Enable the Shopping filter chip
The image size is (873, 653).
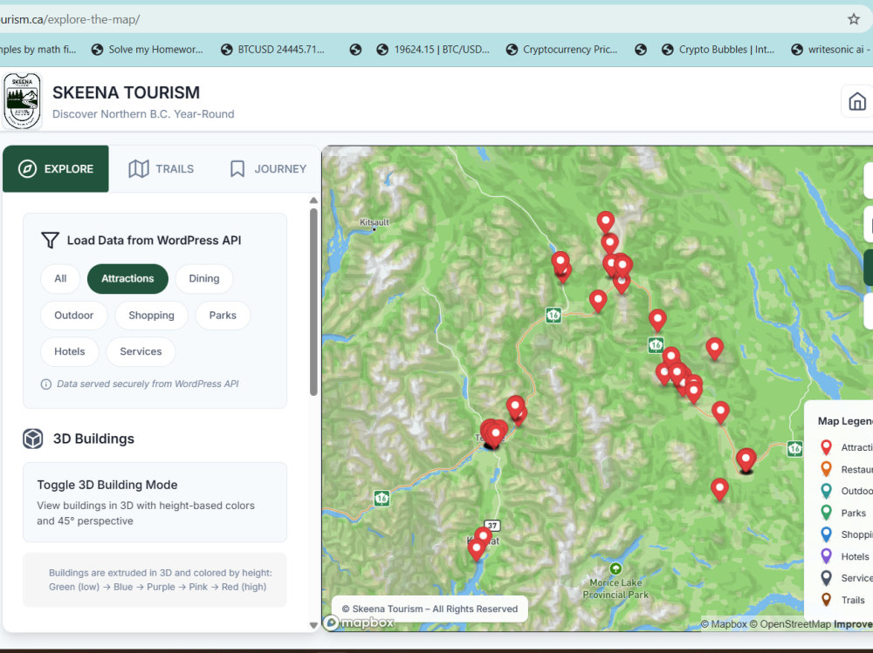coord(151,316)
